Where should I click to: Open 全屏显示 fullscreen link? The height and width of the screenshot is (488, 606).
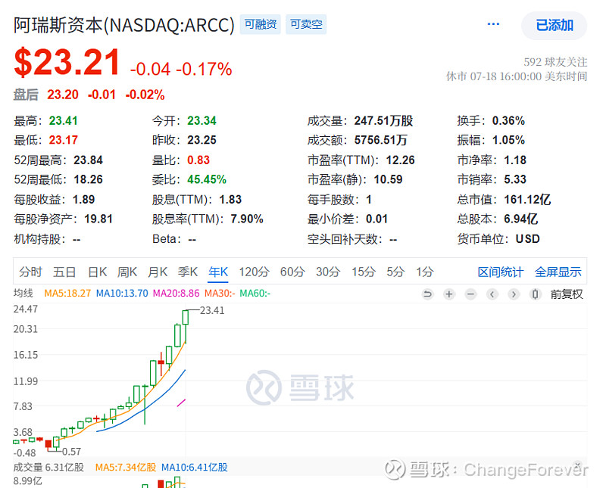558,272
